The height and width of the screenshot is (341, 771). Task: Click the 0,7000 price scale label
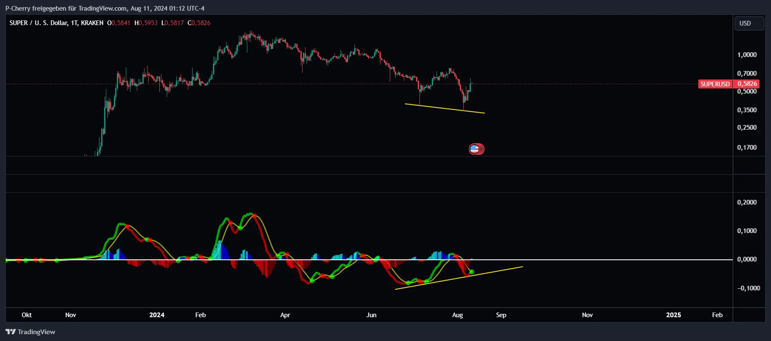[x=747, y=74]
